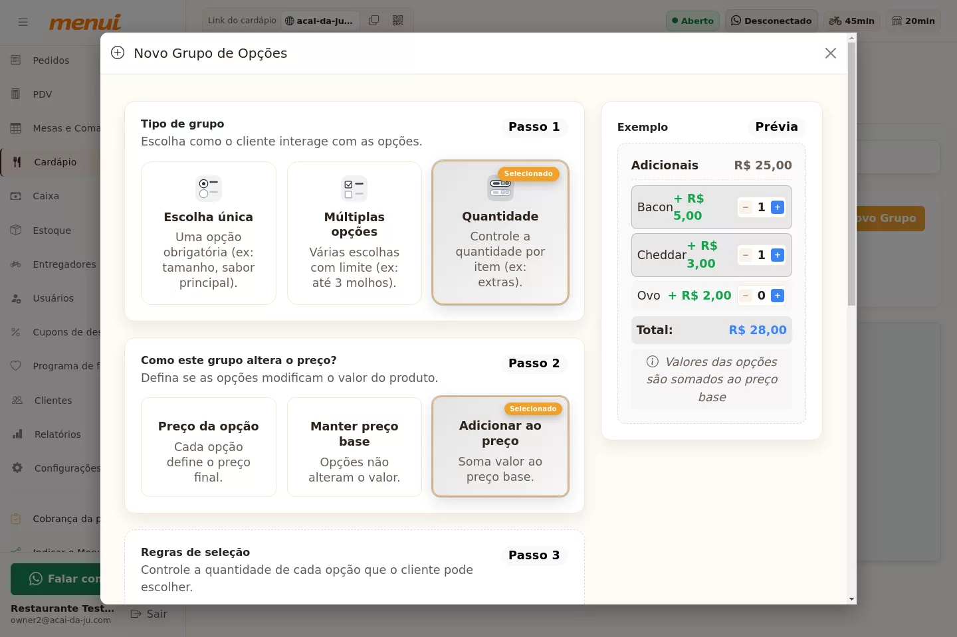This screenshot has width=957, height=637.
Task: Click the Cupons percent icon
Action: coord(16,332)
